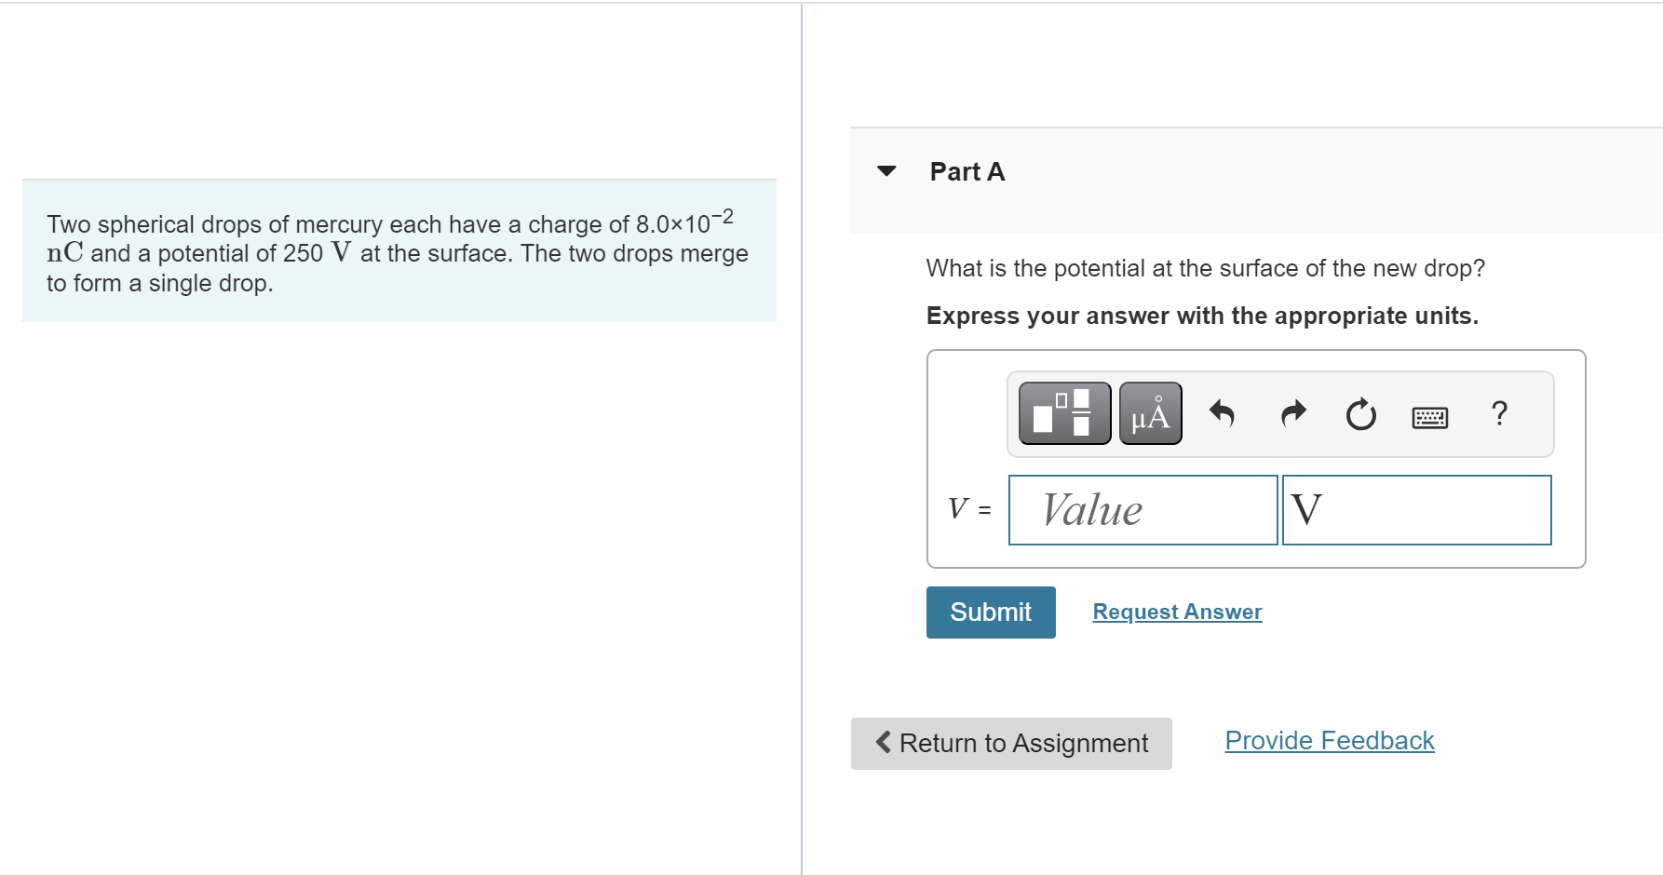
Task: Click the back arrow on Return to Assignment
Action: tap(881, 743)
